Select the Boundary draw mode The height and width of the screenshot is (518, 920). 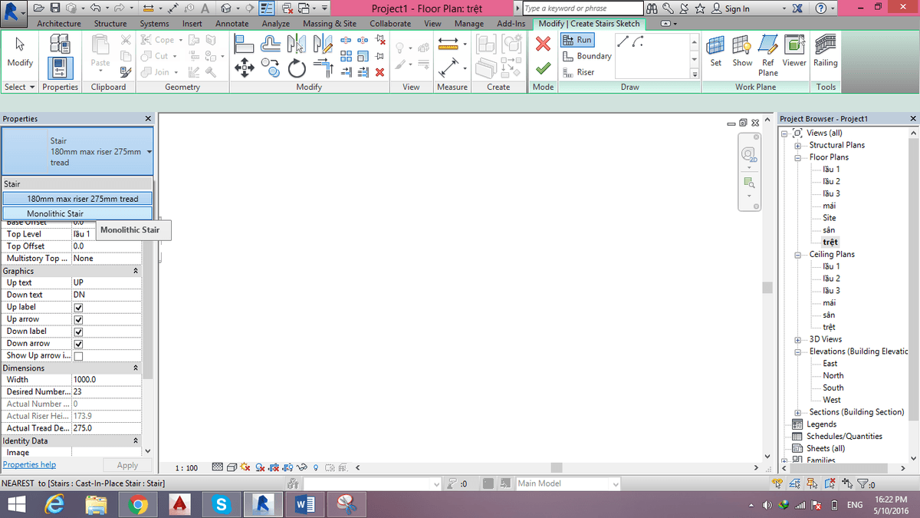coord(586,56)
